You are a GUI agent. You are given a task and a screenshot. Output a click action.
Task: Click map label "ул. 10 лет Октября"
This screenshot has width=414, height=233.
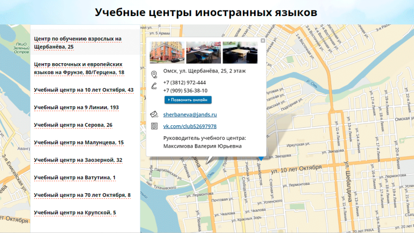pos(296,169)
